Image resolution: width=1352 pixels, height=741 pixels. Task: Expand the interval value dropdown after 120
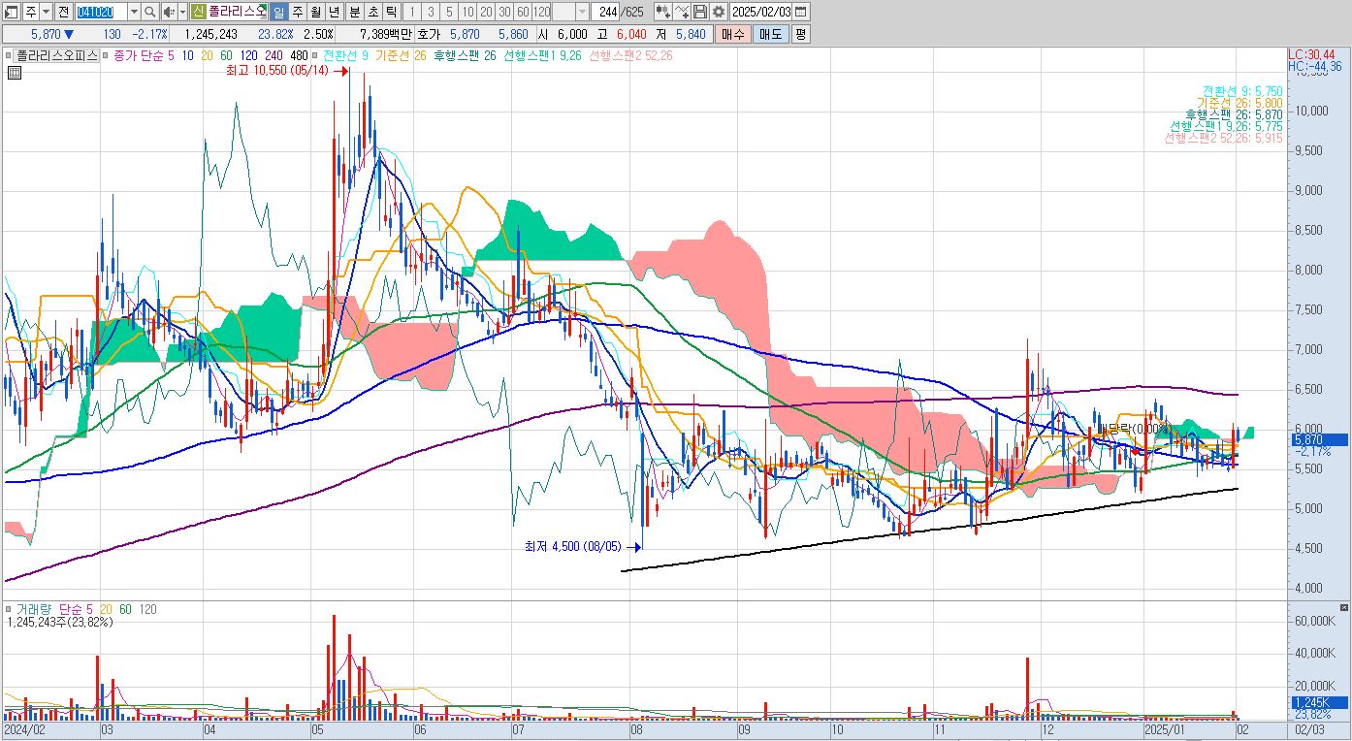coord(582,12)
